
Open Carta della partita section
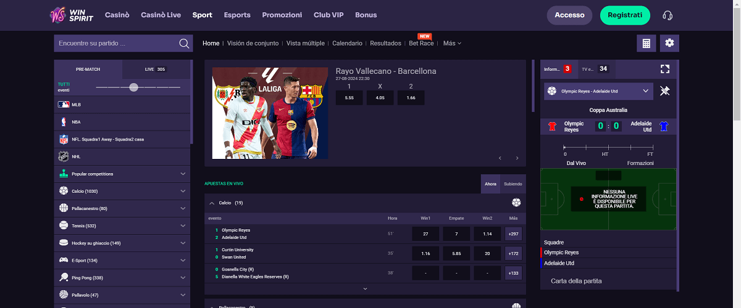point(576,281)
